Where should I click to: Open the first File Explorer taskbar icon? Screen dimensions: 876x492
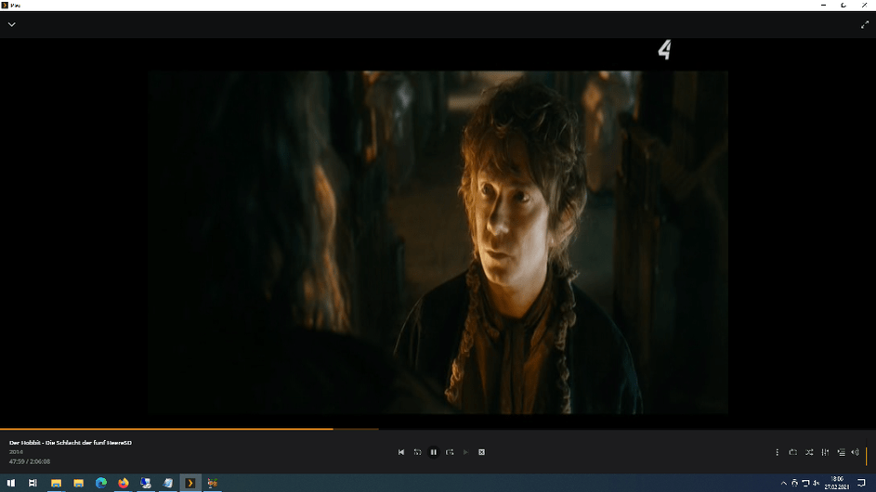point(56,483)
